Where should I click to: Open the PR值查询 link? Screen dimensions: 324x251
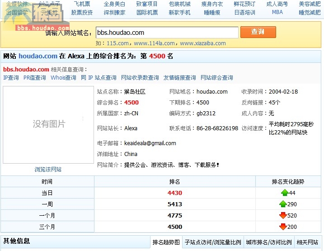coord(34,77)
